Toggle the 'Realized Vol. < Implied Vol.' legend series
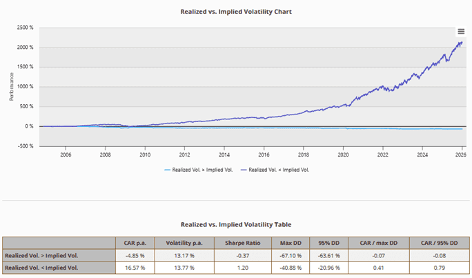The image size is (472, 278). point(279,169)
